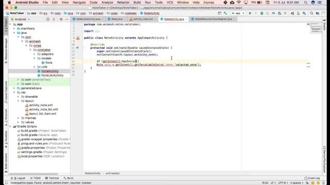Click the Profile app icon in toolbar
Image resolution: width=330 pixels, height=185 pixels.
[273, 13]
